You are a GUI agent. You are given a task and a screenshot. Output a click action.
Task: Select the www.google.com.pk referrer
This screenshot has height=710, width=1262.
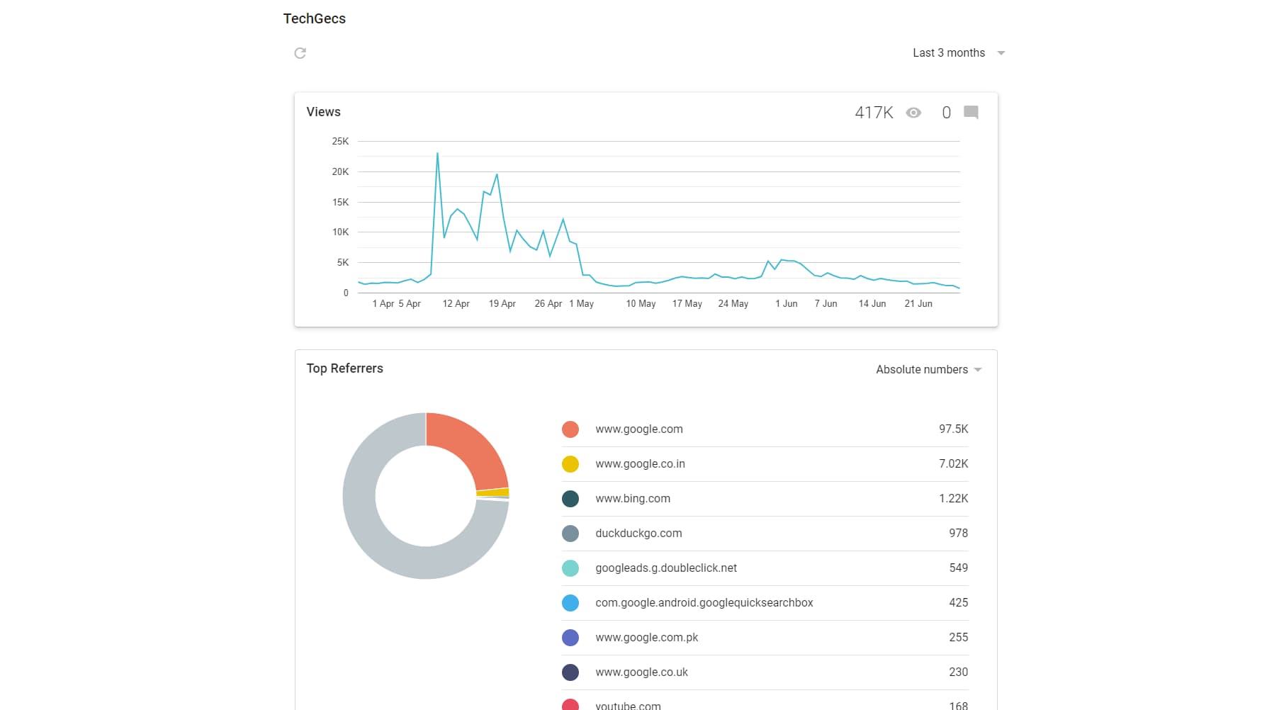tap(647, 638)
